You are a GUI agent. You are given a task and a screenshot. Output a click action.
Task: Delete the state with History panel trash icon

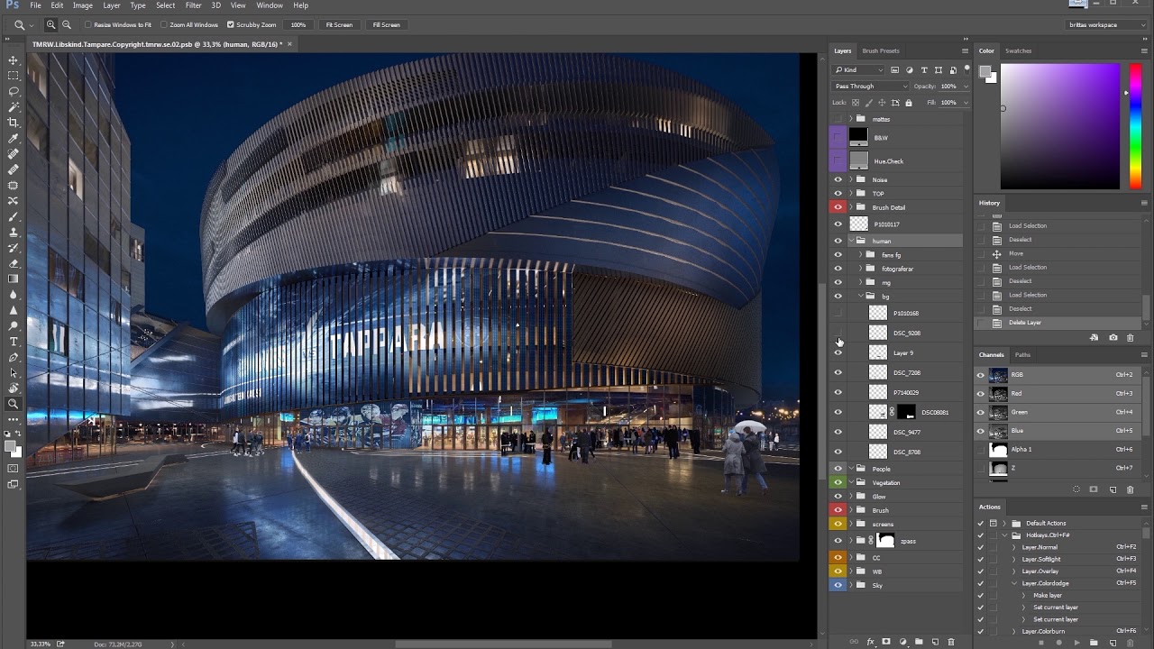click(1130, 337)
